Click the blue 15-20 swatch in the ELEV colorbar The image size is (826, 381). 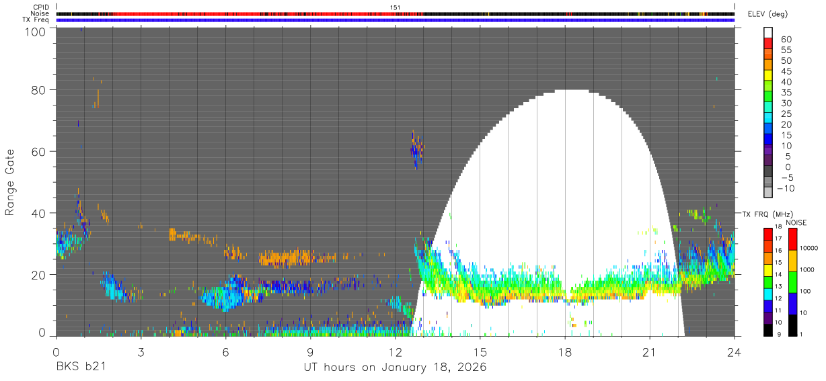coord(768,130)
